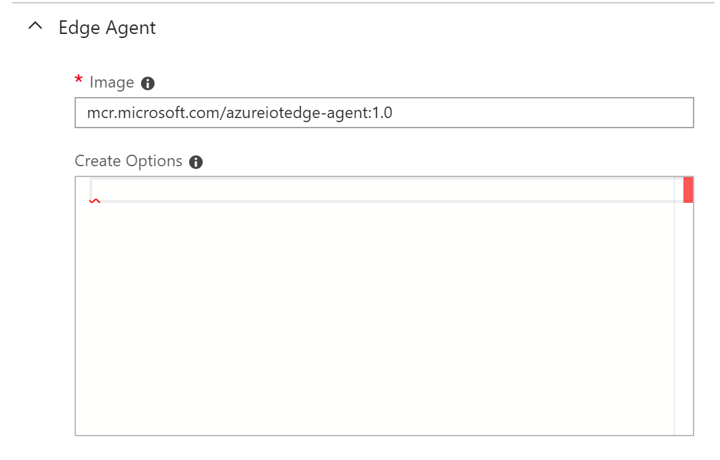This screenshot has width=720, height=460.
Task: Click the error indicator at the editor's first line
Action: coord(96,200)
